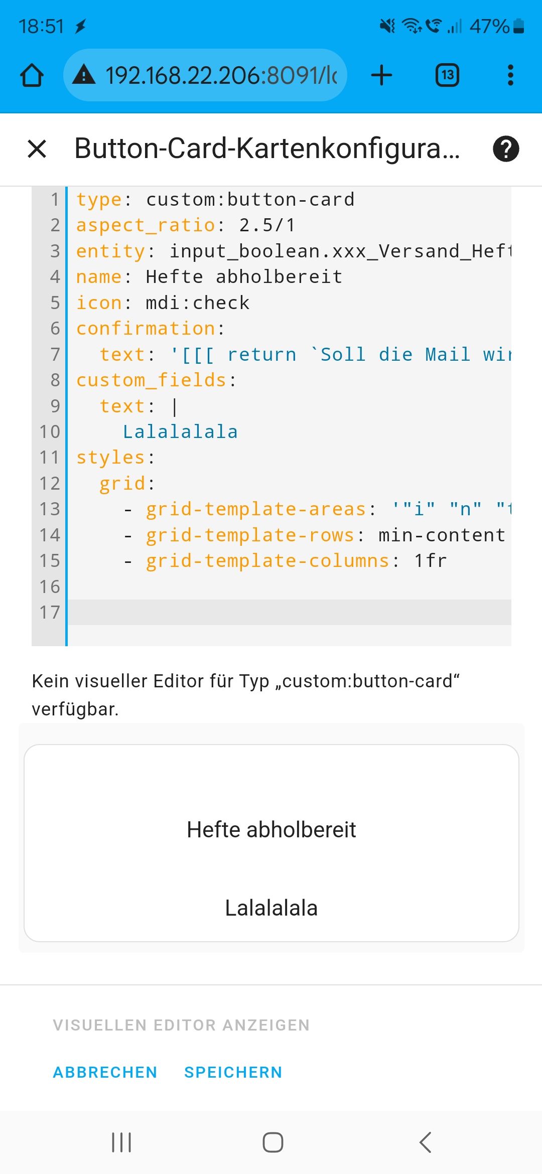Tap the browser home icon

[32, 76]
